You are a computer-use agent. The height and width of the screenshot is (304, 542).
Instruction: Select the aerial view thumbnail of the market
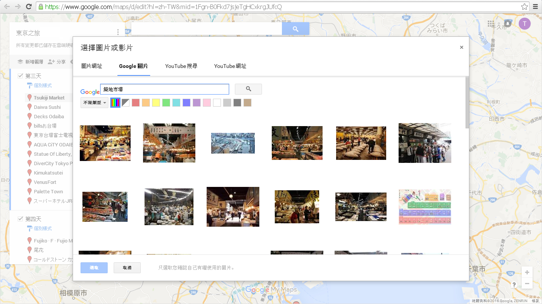pyautogui.click(x=233, y=143)
